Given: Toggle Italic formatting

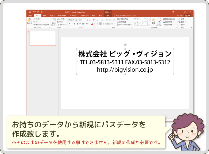Looking at the screenshot, I should (72, 24).
